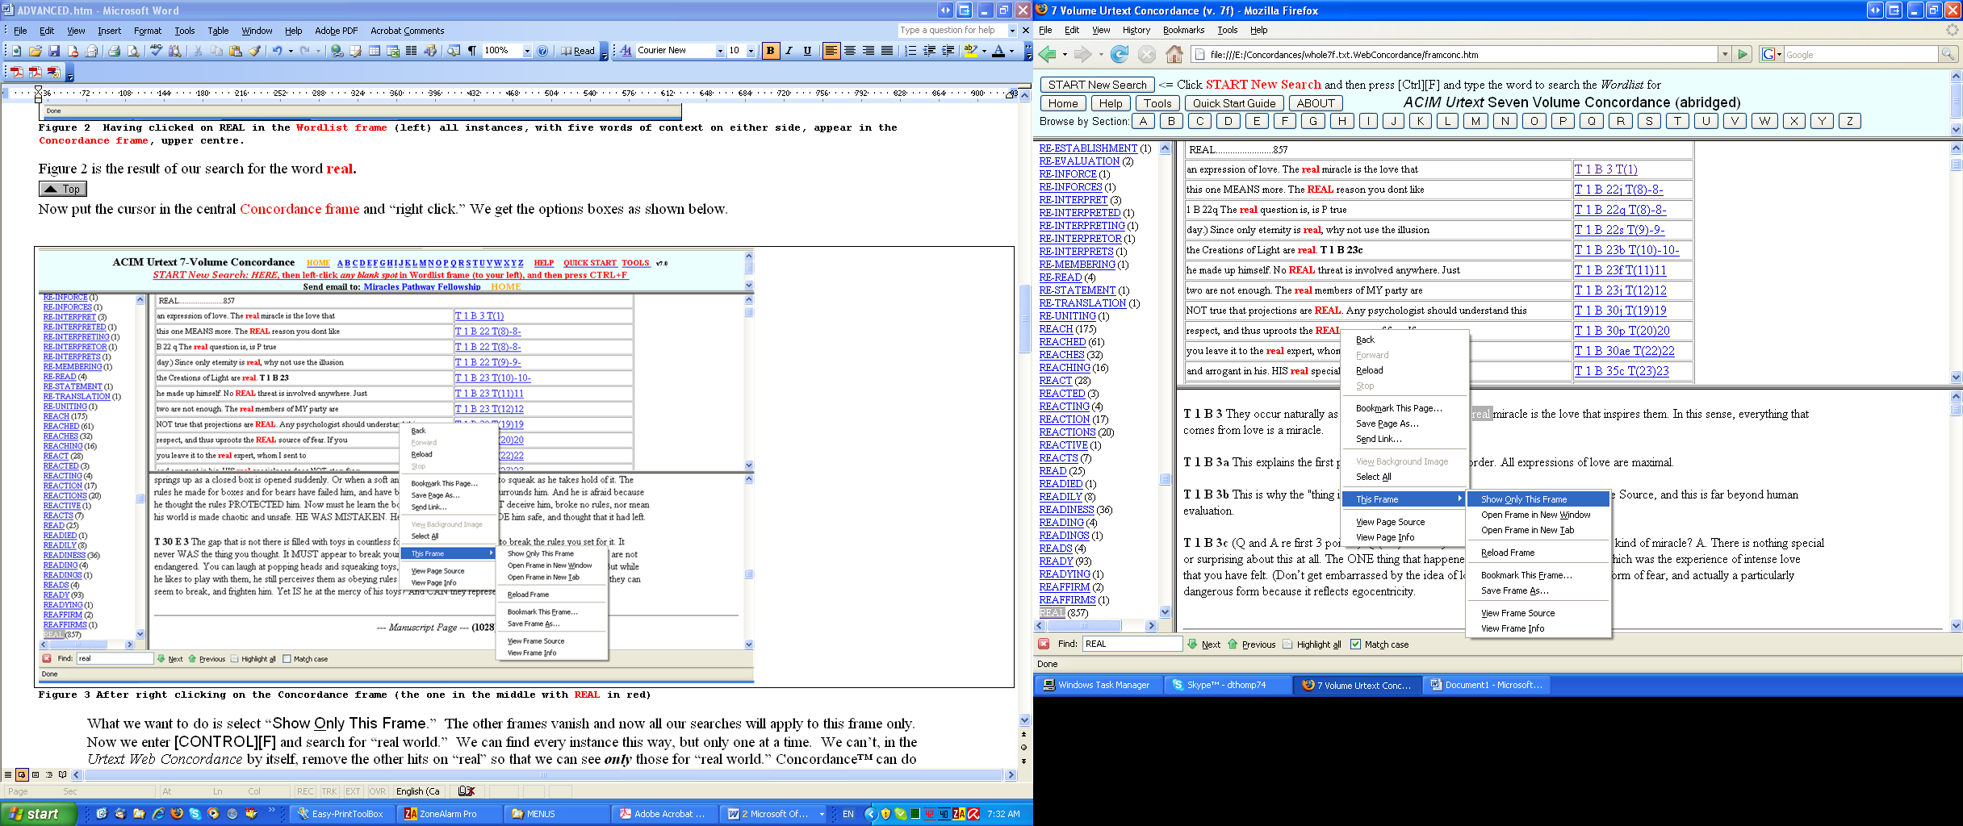Click the New Blank Document icon in Word
1963x826 pixels.
pyautogui.click(x=16, y=51)
